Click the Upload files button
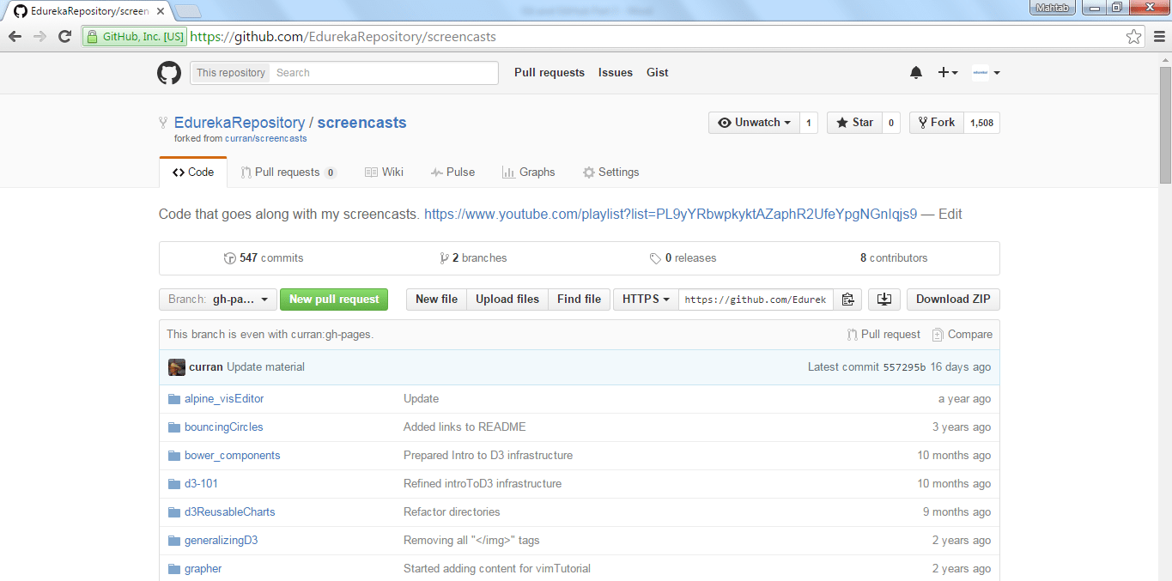Viewport: 1172px width, 581px height. [507, 300]
